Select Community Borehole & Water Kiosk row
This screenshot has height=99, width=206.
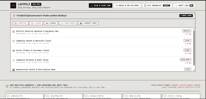tap(102, 61)
